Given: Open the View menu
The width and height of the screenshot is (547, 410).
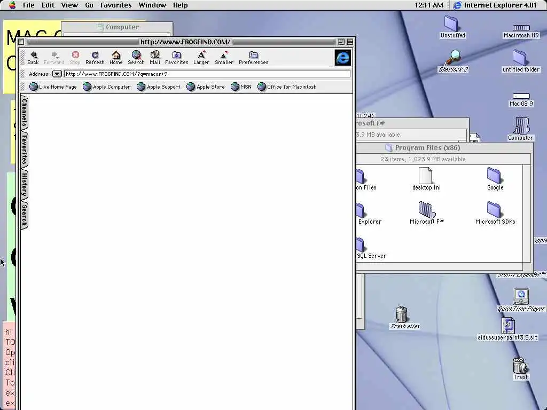Looking at the screenshot, I should coord(69,5).
